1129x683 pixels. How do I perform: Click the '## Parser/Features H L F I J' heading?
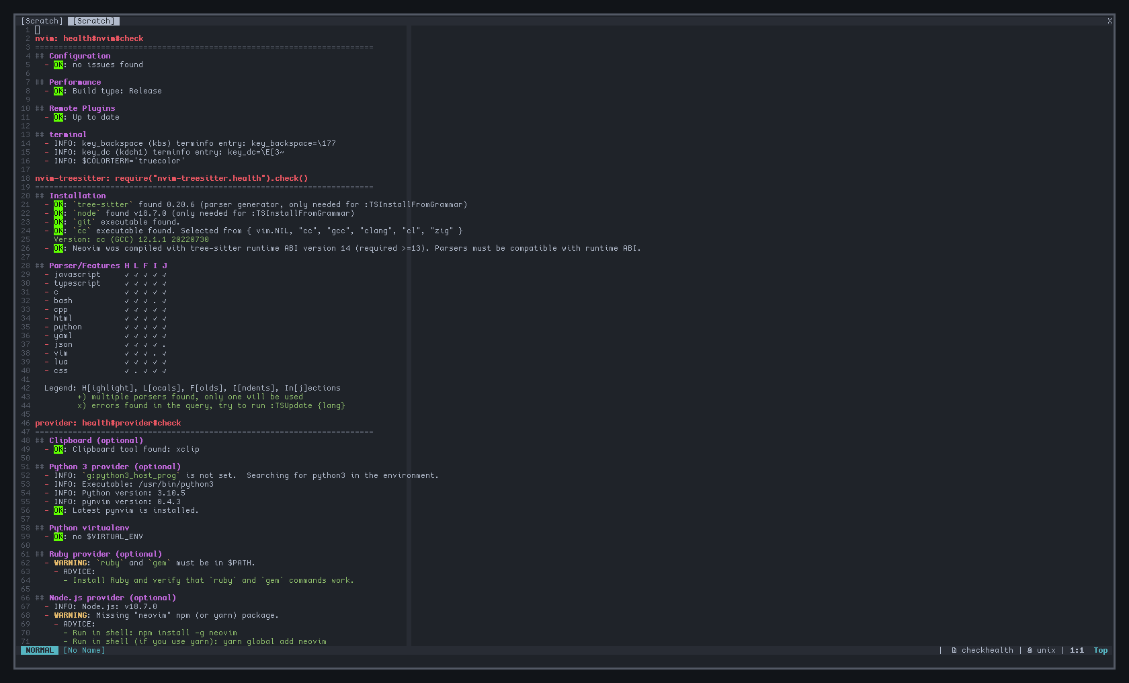pos(101,266)
